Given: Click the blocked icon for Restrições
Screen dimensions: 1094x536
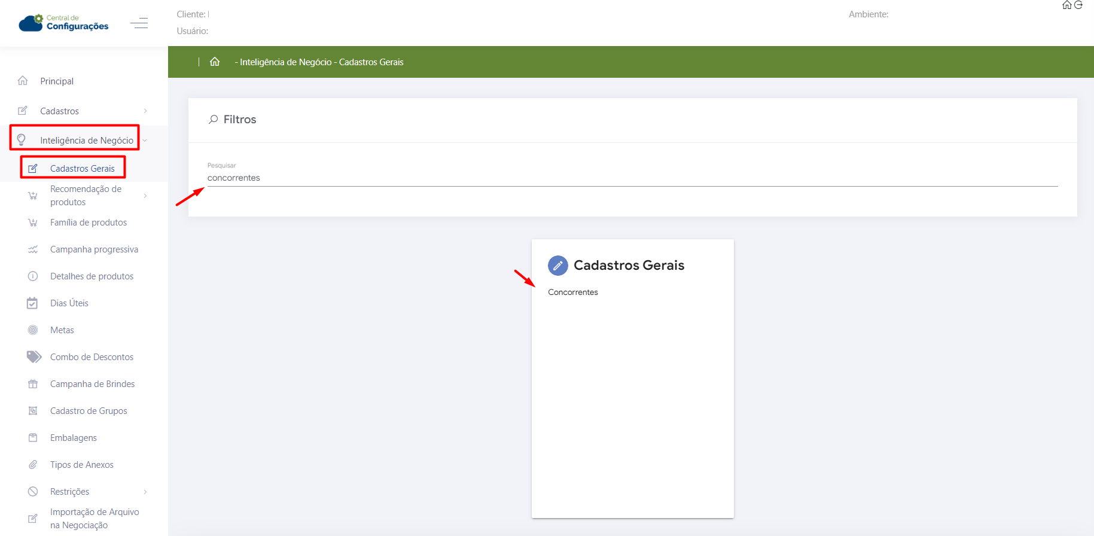Looking at the screenshot, I should 33,492.
